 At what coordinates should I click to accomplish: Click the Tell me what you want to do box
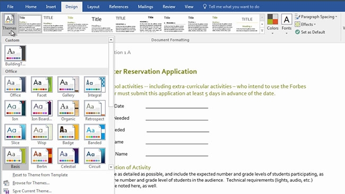pyautogui.click(x=231, y=6)
